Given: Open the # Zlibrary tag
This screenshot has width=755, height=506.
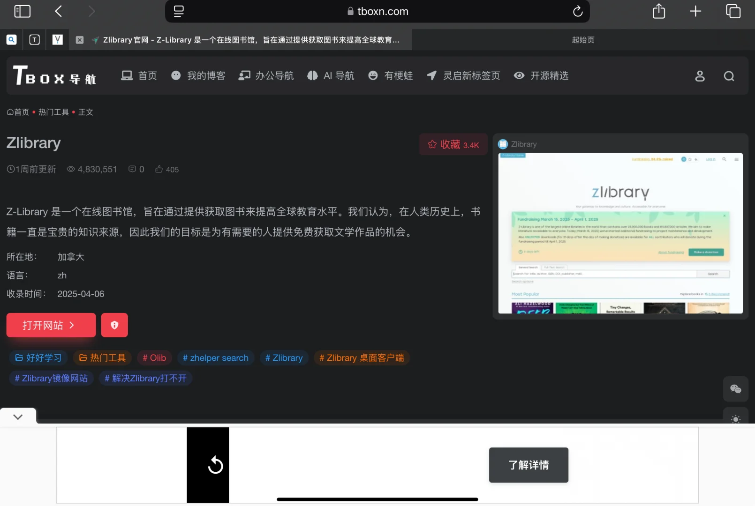Looking at the screenshot, I should coord(284,358).
